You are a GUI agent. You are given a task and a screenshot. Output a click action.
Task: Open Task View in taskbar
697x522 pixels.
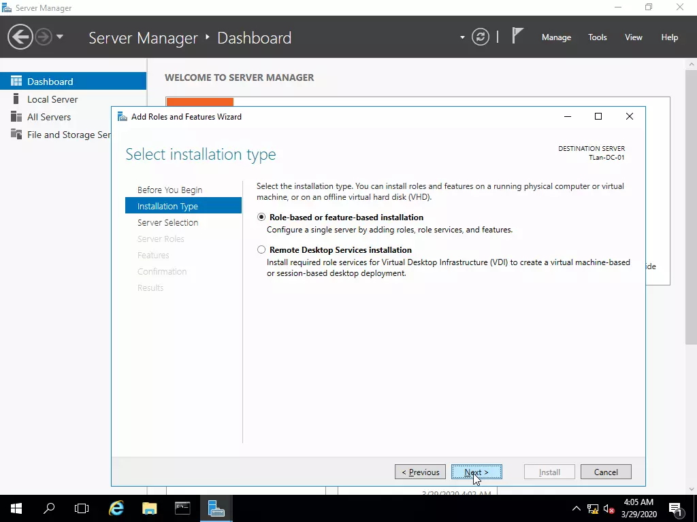(x=82, y=508)
